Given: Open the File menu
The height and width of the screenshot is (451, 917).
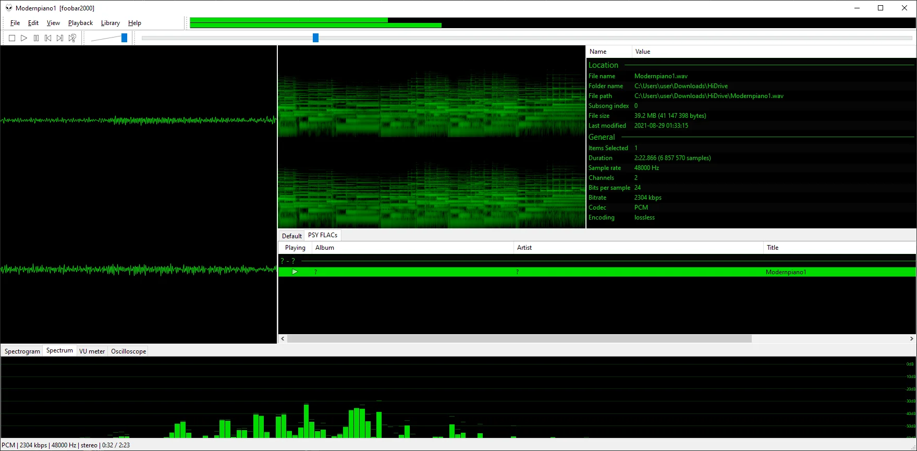Looking at the screenshot, I should pyautogui.click(x=15, y=23).
